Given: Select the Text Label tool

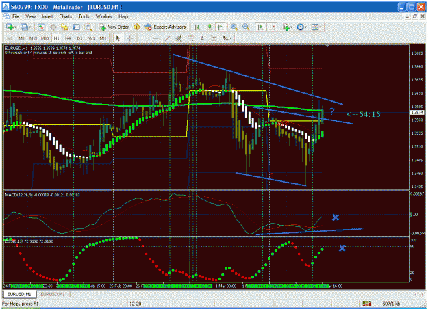Looking at the screenshot, I should 214,38.
